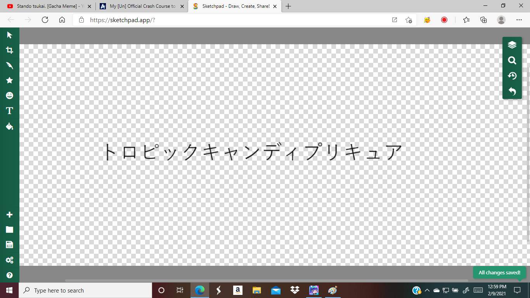Open the notification center
Viewport: 530px width, 298px height.
click(517, 290)
